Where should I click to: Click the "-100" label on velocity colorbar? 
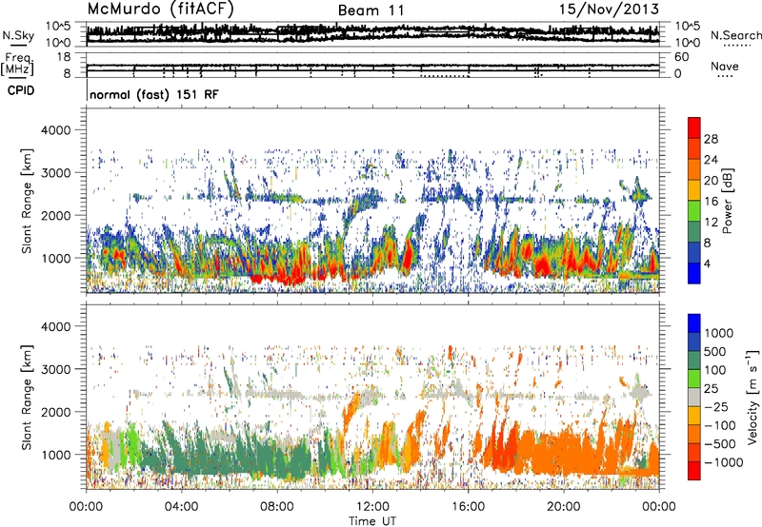(x=720, y=425)
